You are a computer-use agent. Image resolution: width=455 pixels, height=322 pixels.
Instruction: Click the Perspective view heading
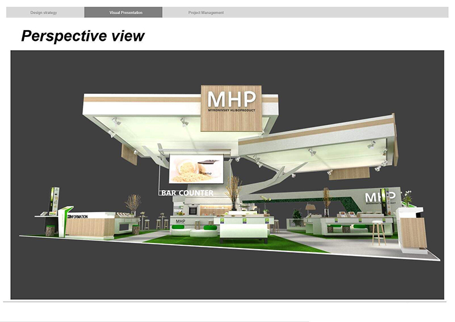click(x=83, y=36)
